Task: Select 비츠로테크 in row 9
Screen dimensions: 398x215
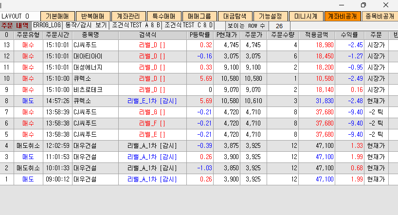Action: (88, 90)
